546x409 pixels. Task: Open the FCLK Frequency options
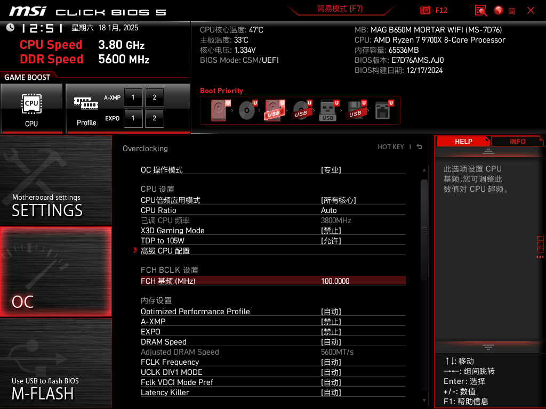(273, 362)
